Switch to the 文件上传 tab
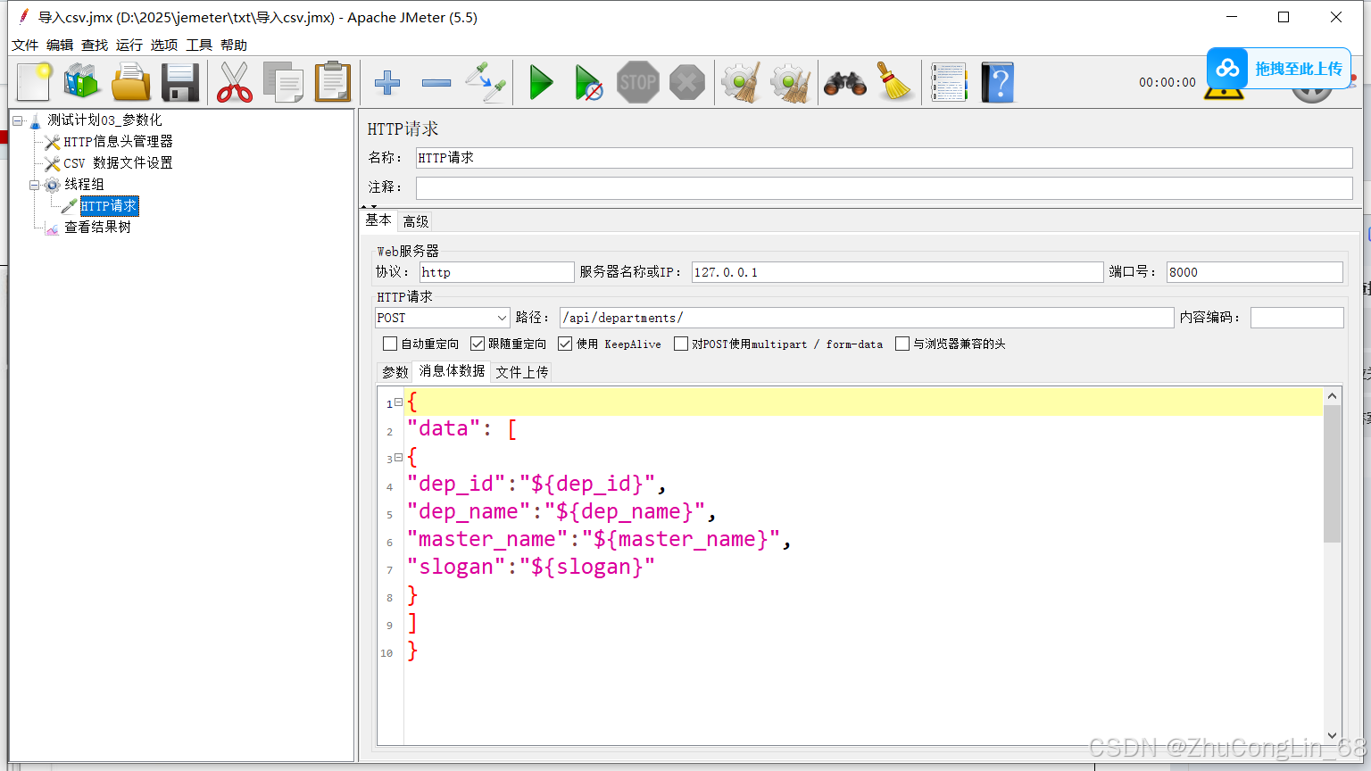1371x771 pixels. 522,372
